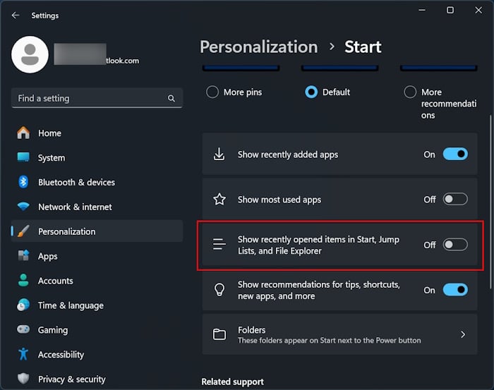Open Accessibility settings section
Screen dimensions: 494x390
[x=97, y=355]
